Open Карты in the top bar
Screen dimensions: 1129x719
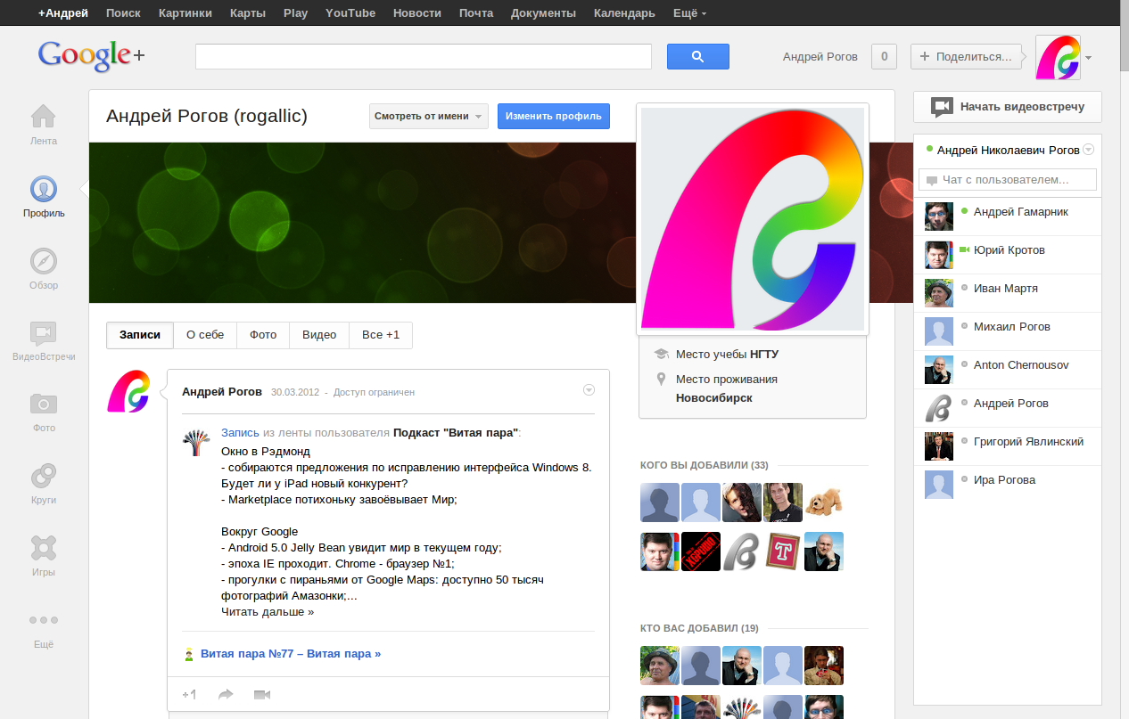click(x=247, y=13)
